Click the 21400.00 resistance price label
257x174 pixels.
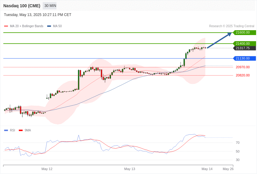point(245,43)
